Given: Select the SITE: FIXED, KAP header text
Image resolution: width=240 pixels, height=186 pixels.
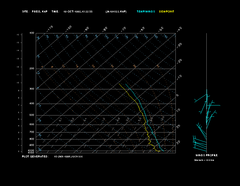Looking at the screenshot, I should tap(35, 12).
